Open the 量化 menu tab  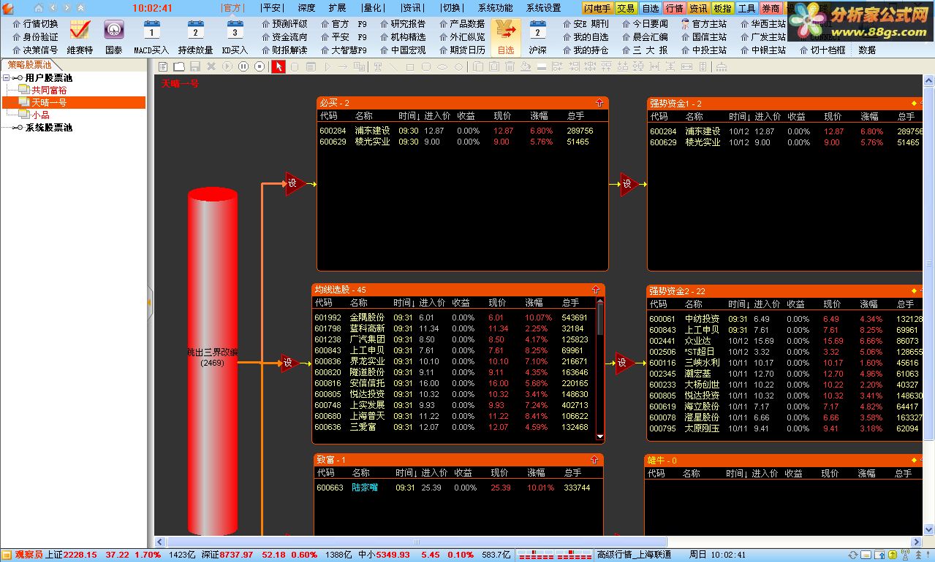pyautogui.click(x=372, y=8)
